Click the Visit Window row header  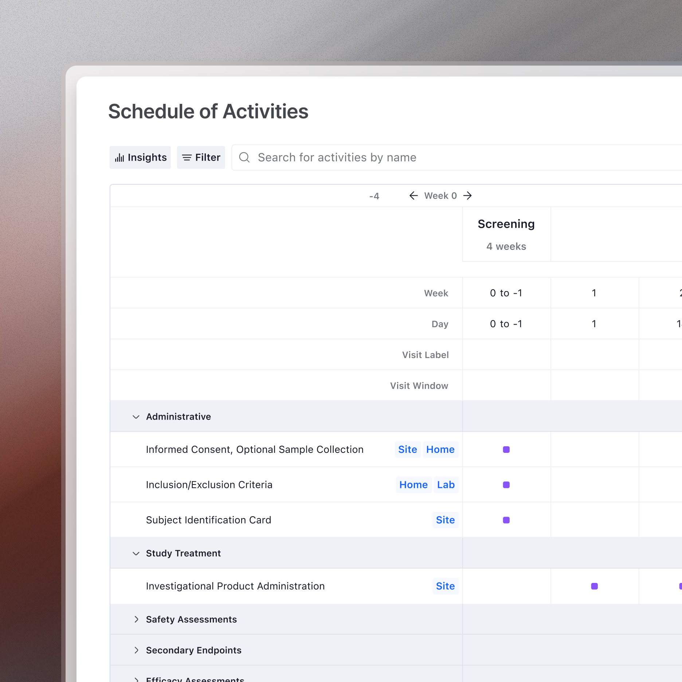coord(419,386)
